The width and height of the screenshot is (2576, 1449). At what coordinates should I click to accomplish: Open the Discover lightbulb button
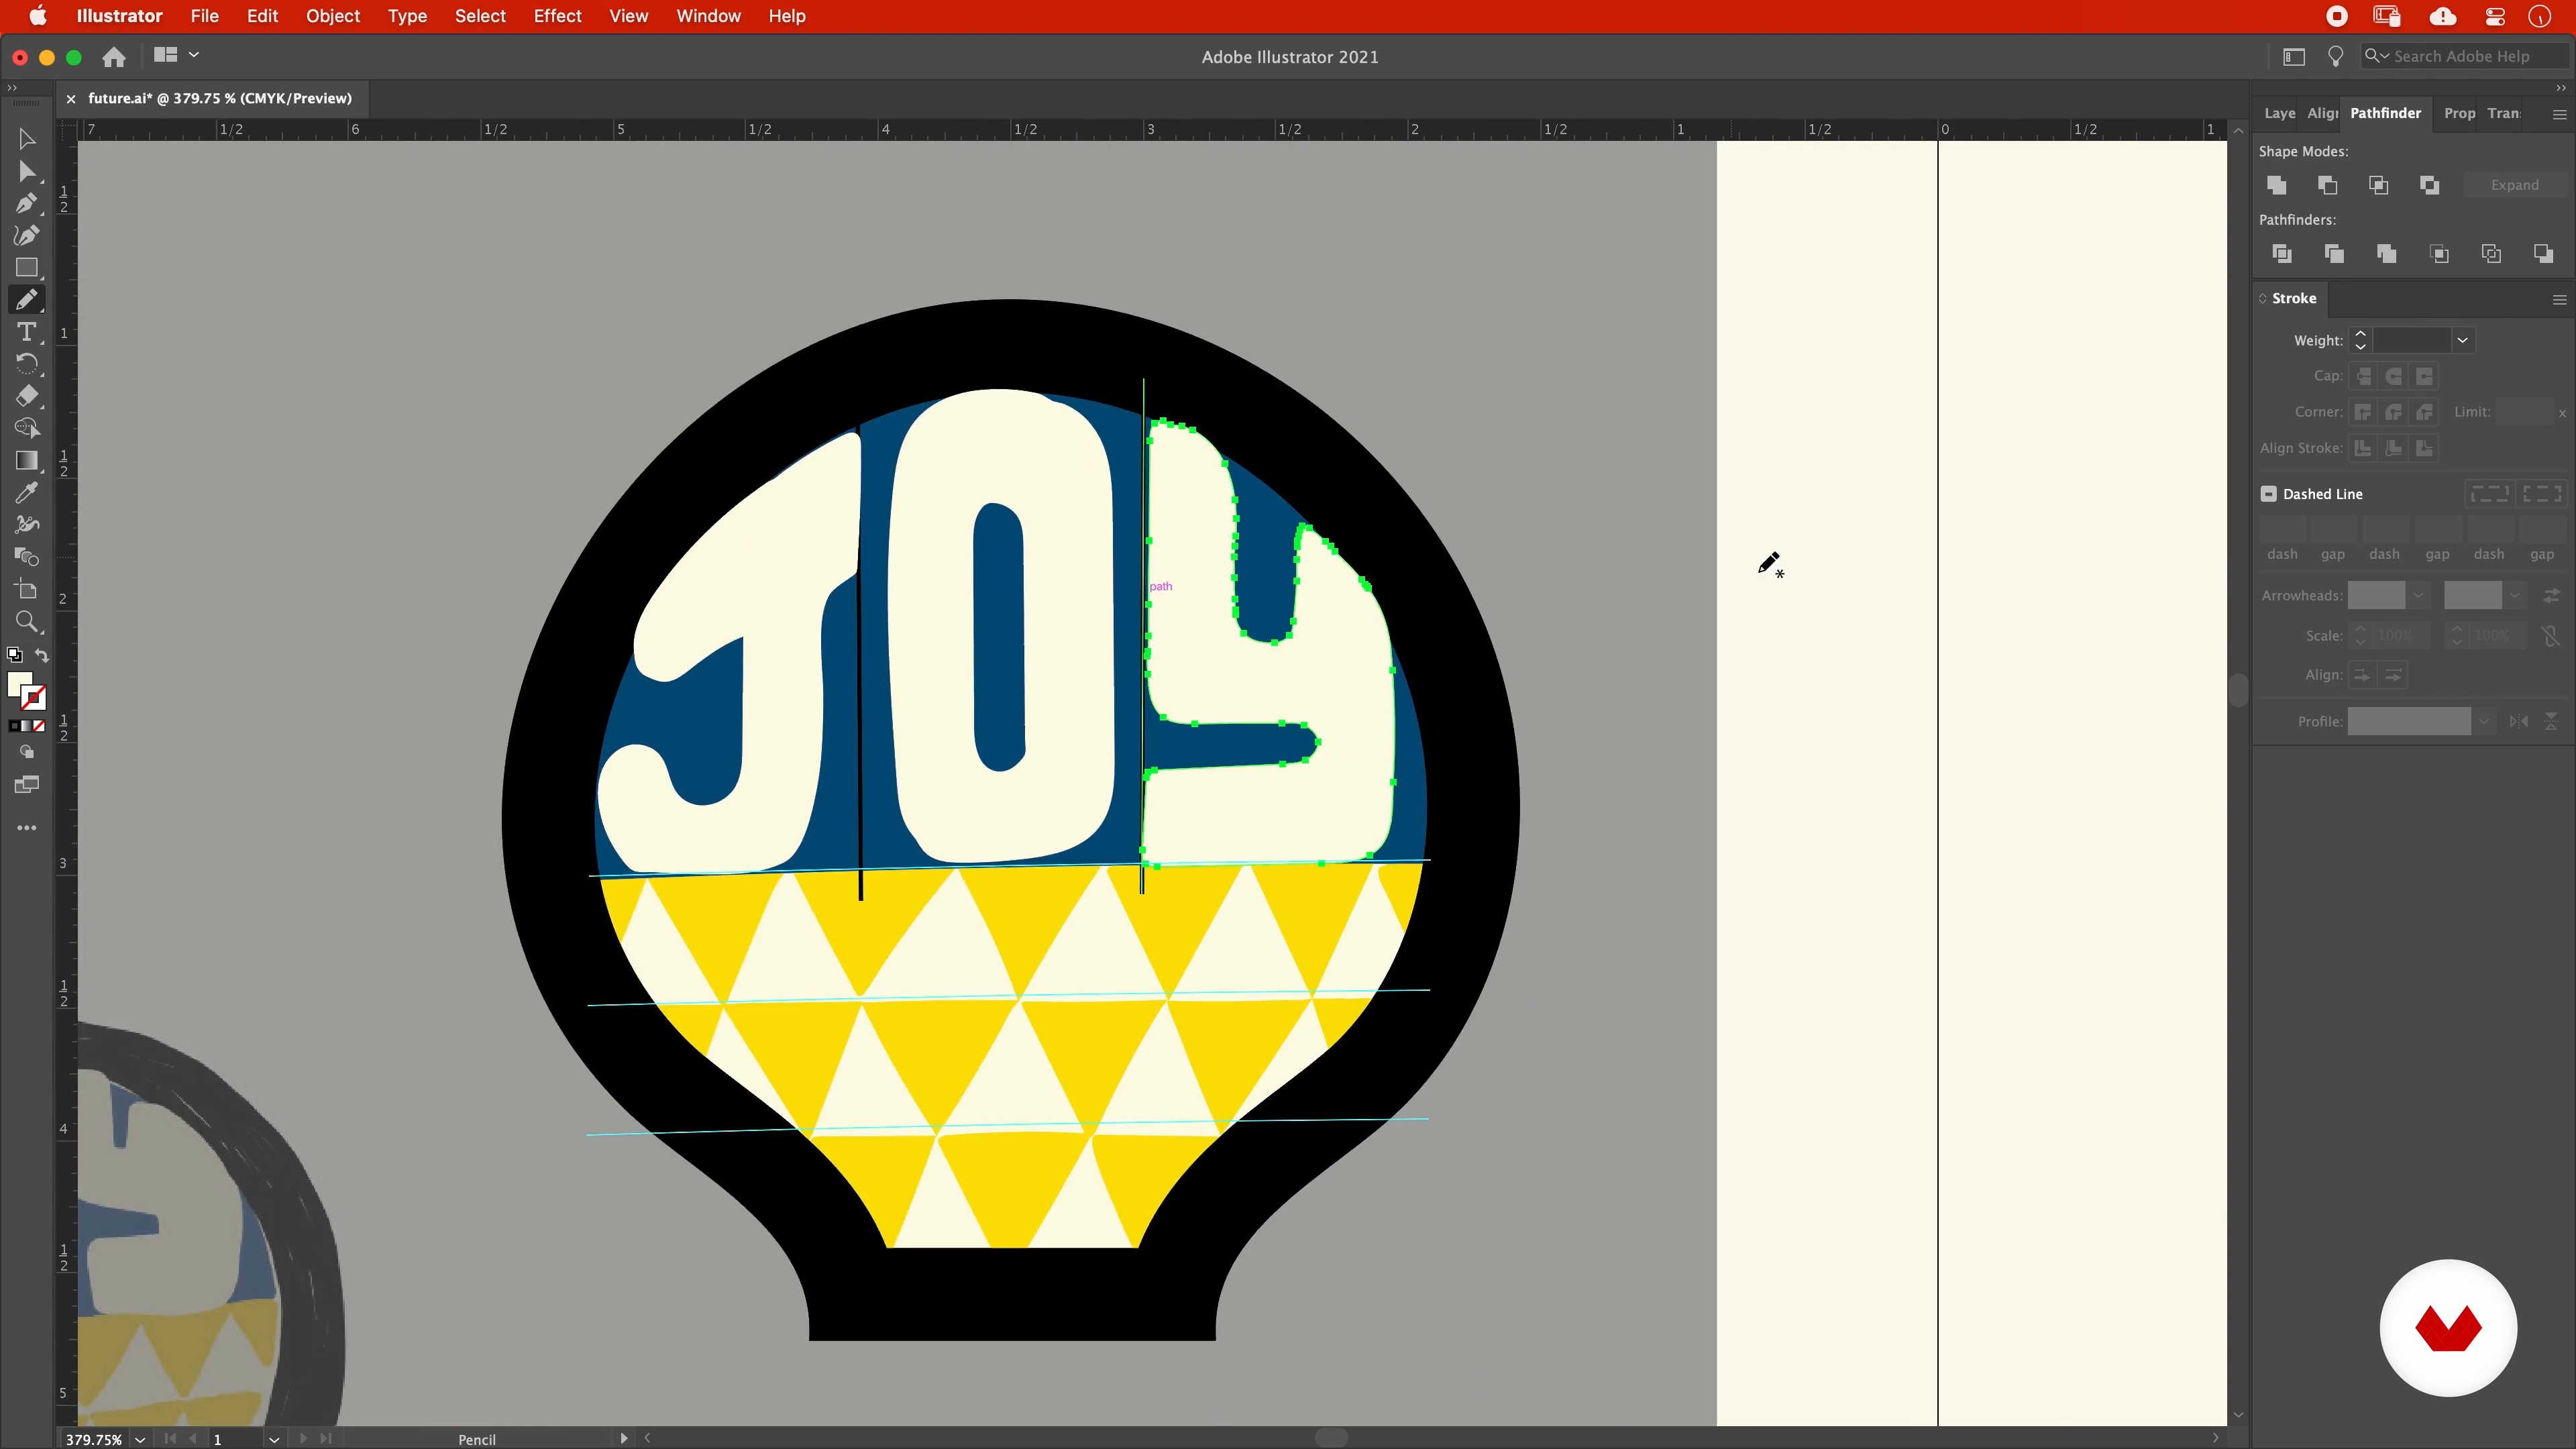[2335, 56]
